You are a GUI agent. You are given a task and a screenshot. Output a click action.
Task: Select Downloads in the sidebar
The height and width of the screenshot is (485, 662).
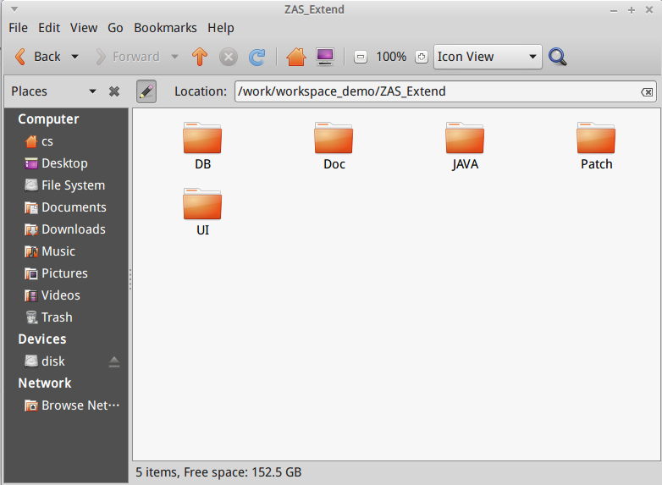[73, 229]
